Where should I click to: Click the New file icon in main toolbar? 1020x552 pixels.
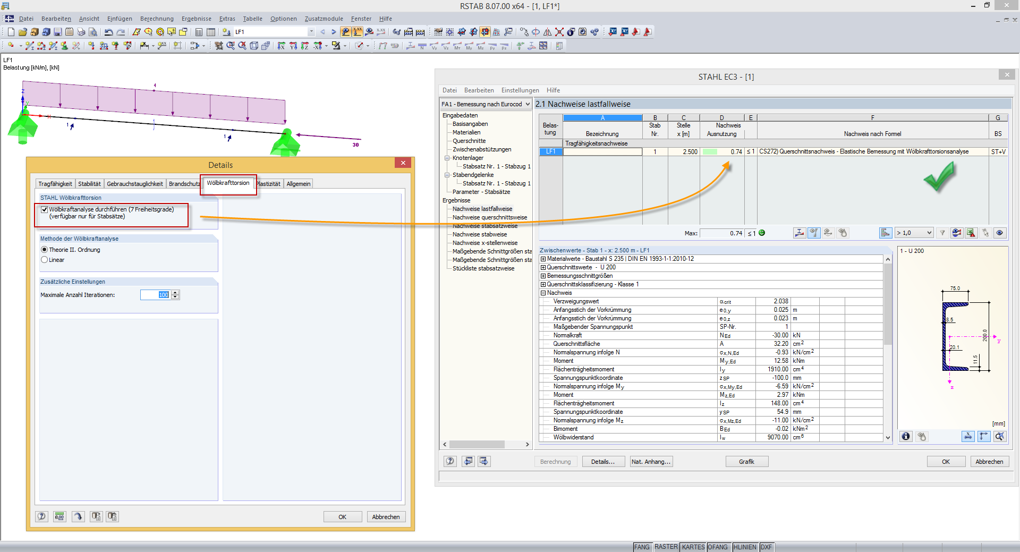tap(11, 32)
